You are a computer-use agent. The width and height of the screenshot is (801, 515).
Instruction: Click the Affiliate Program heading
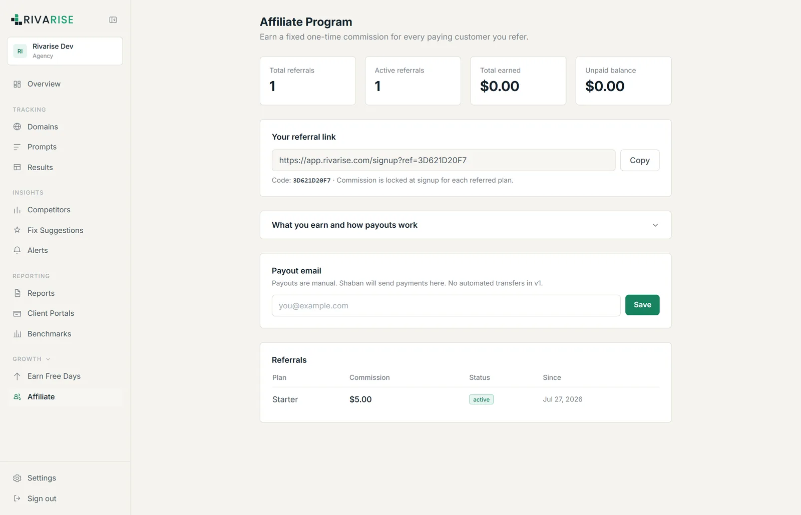(306, 22)
